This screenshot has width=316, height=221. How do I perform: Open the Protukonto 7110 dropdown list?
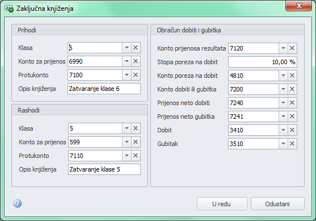[x=127, y=156]
